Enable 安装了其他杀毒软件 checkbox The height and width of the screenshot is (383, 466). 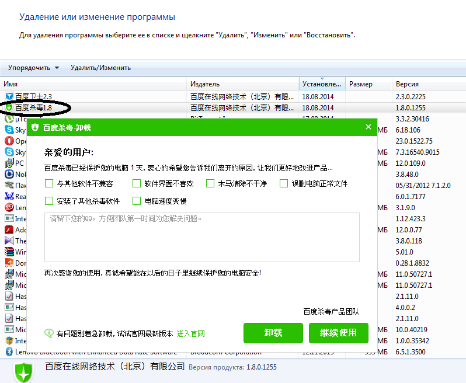coord(49,201)
